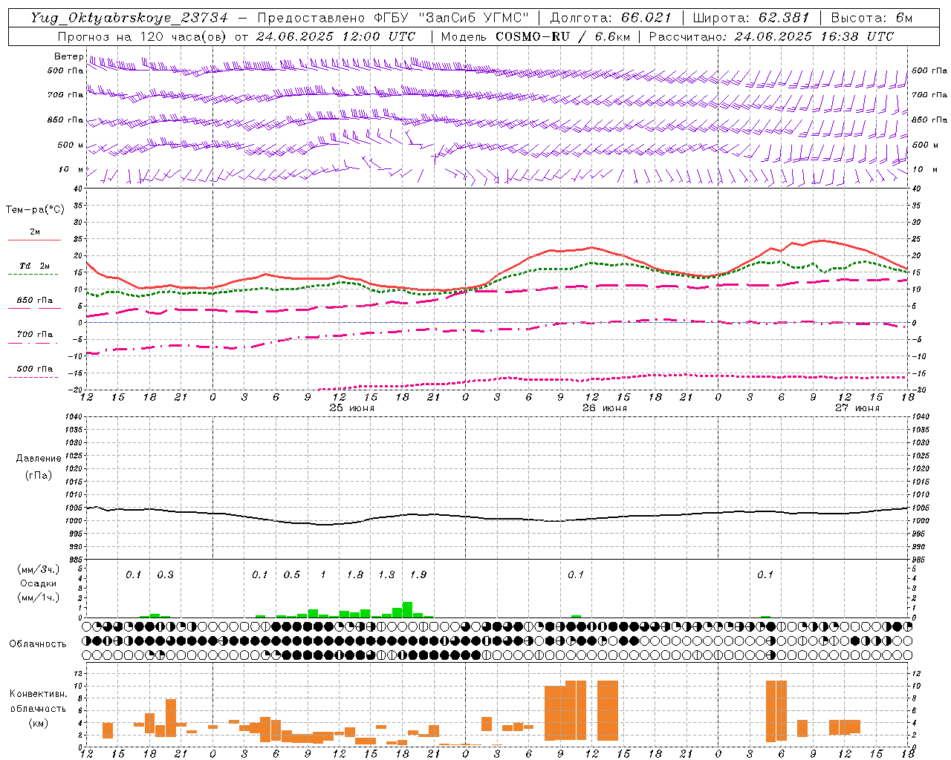Click the 25 июня date label
The image size is (951, 760).
point(351,407)
